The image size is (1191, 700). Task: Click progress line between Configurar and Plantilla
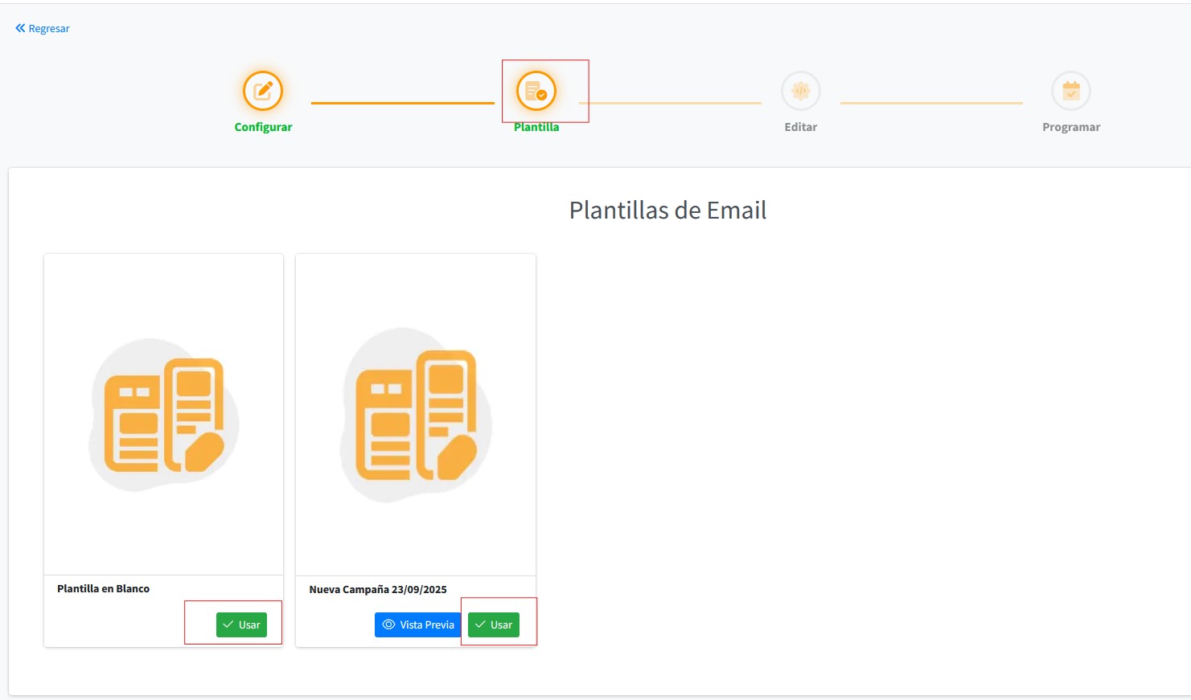pos(402,103)
